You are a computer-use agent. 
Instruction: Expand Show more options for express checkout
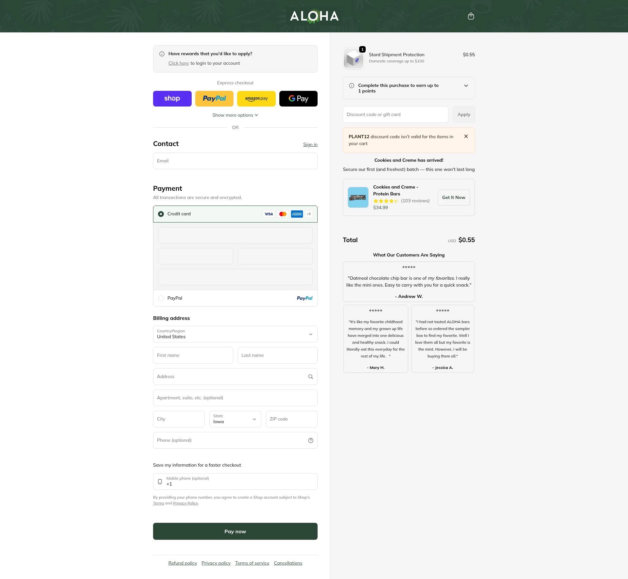pos(235,115)
